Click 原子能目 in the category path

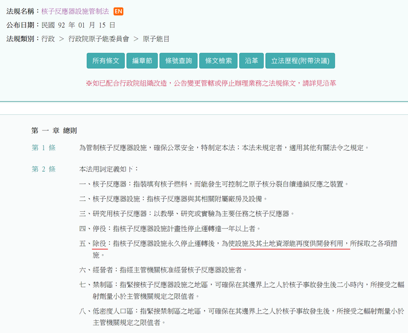[x=156, y=39]
